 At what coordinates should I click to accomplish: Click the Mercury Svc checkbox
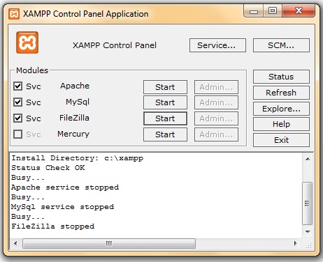[18, 134]
